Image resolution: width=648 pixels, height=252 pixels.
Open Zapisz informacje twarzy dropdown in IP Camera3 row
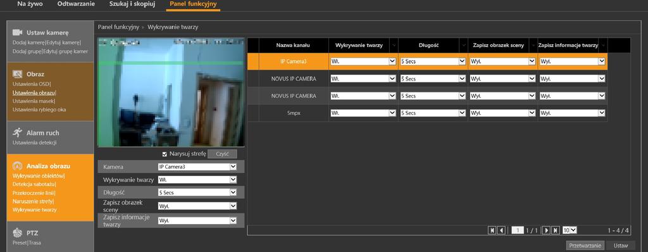click(x=572, y=61)
